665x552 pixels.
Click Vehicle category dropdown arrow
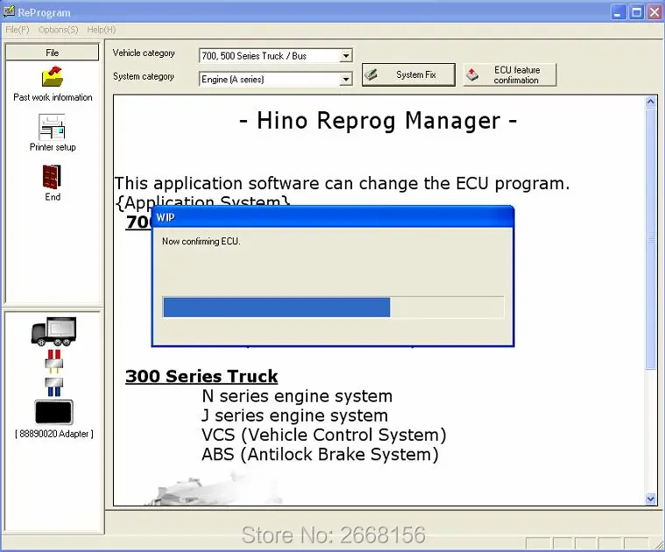pyautogui.click(x=346, y=55)
